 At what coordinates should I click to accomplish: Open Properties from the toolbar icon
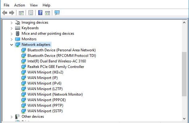pyautogui.click(x=31, y=13)
